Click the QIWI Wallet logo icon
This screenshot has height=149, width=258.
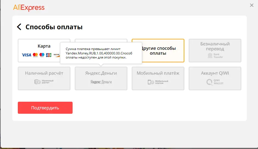[x=210, y=82]
